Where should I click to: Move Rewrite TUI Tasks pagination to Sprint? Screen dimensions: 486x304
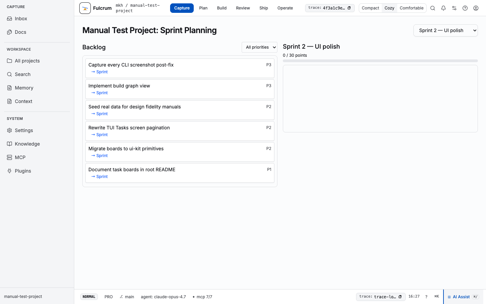[100, 135]
